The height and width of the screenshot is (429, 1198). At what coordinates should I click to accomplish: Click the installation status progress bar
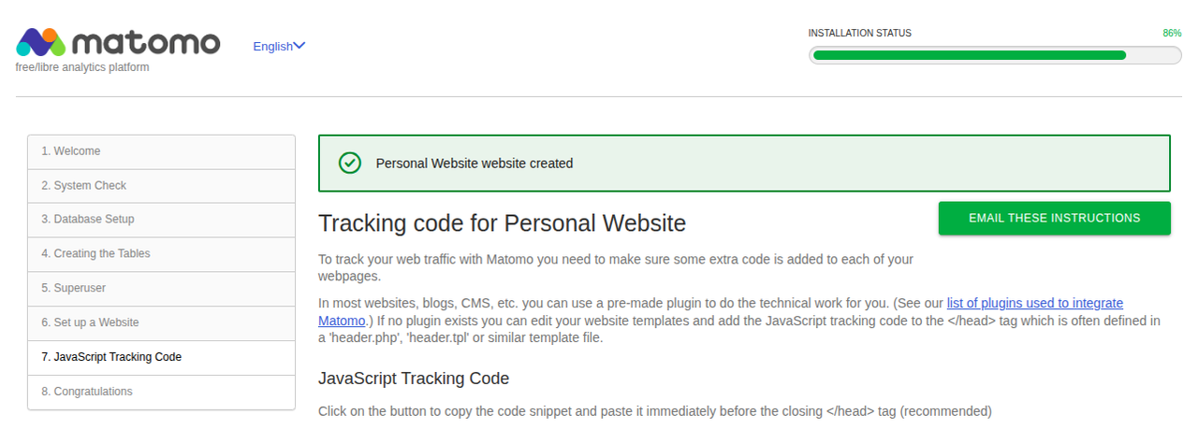click(994, 55)
